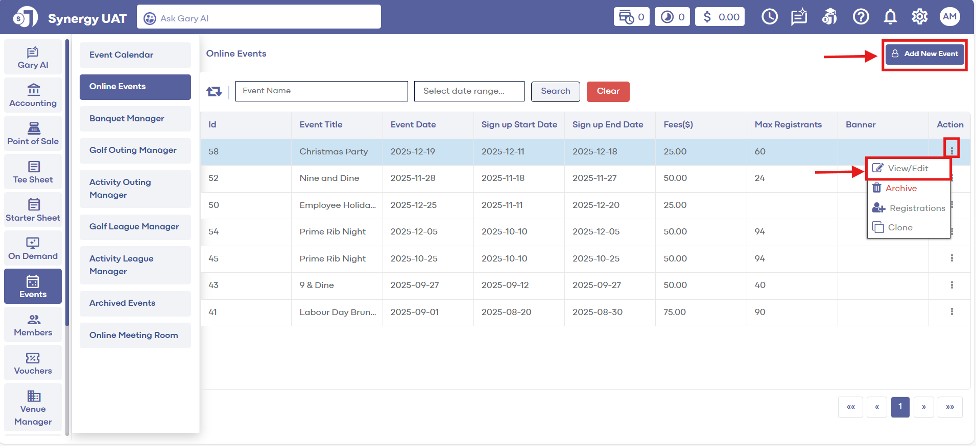Go to Point of Sale module
The width and height of the screenshot is (976, 446).
pos(33,134)
